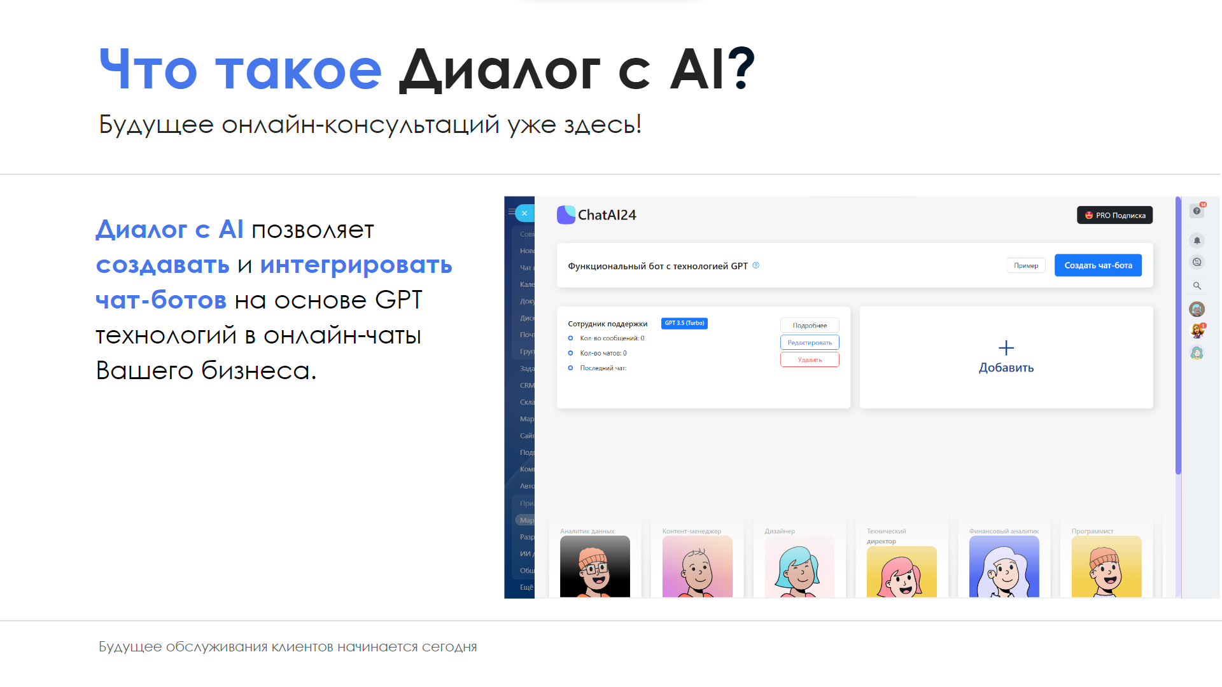Click Удалить on the support bot card
The height and width of the screenshot is (687, 1222).
[x=810, y=359]
